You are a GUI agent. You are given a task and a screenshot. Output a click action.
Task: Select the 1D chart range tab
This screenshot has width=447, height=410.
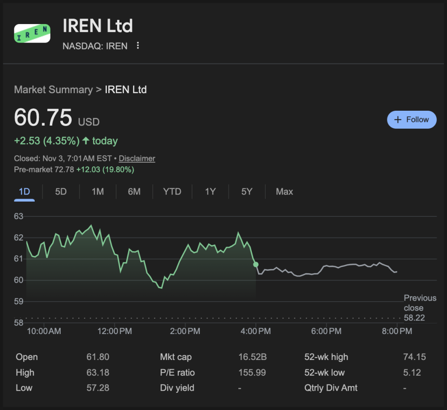[24, 192]
